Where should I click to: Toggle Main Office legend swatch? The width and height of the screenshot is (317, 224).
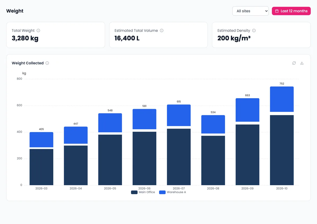[x=134, y=192]
